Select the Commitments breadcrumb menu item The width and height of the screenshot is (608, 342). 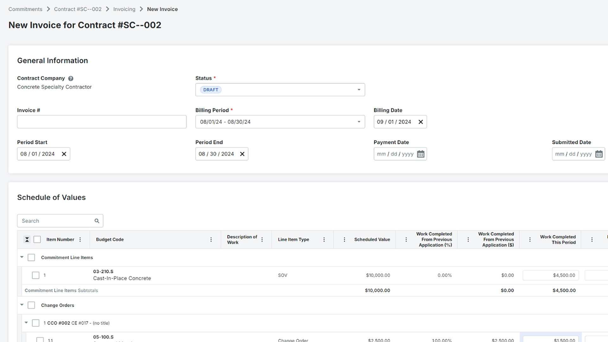click(25, 9)
